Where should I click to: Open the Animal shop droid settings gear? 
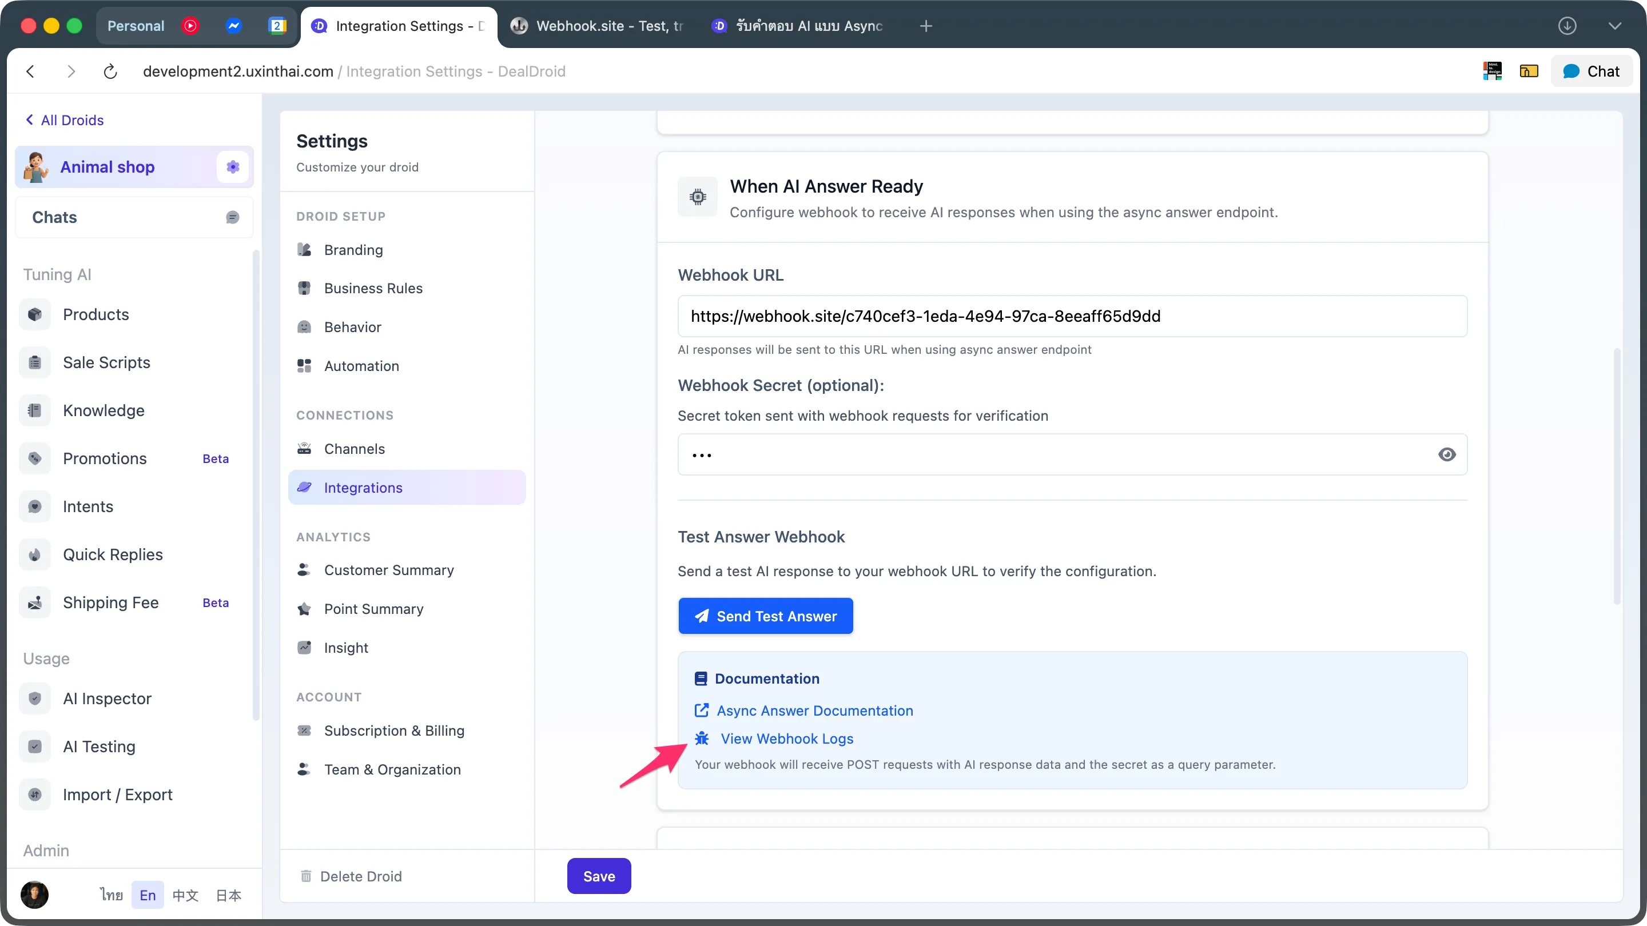[232, 167]
